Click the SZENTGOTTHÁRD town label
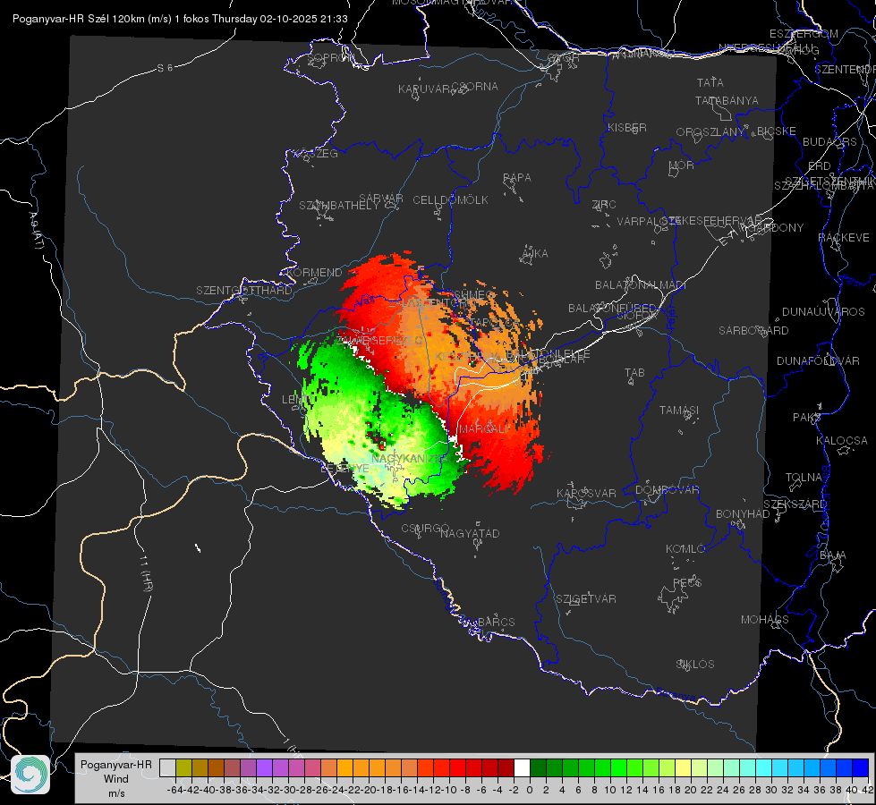Image resolution: width=876 pixels, height=805 pixels. (x=244, y=291)
